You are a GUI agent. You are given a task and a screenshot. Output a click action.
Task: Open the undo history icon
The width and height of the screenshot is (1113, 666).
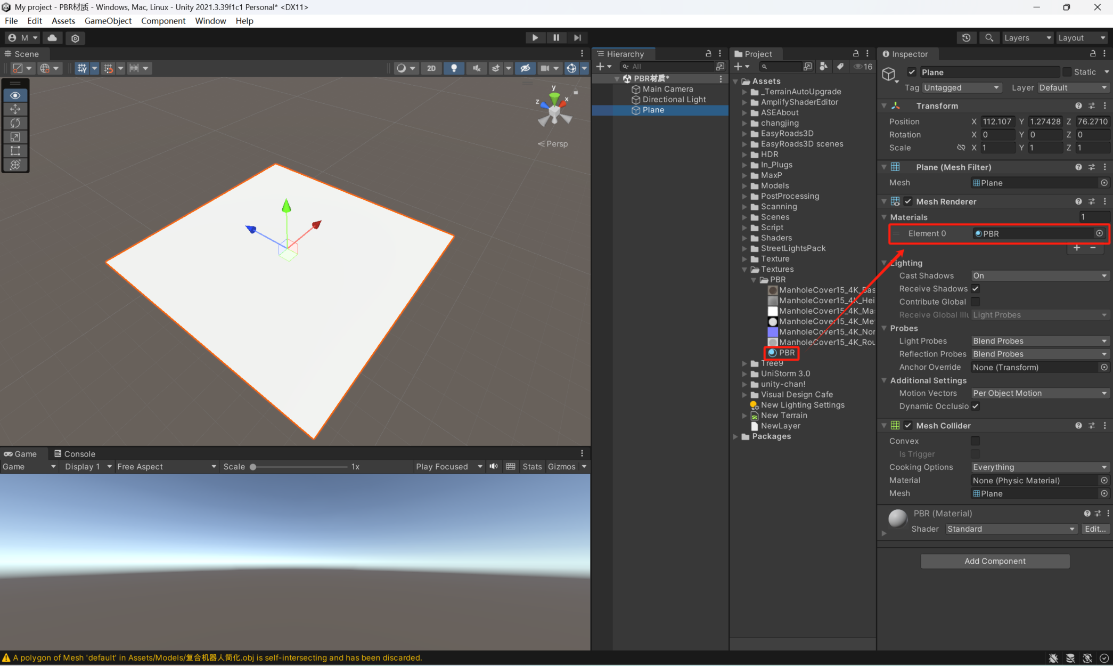(966, 38)
